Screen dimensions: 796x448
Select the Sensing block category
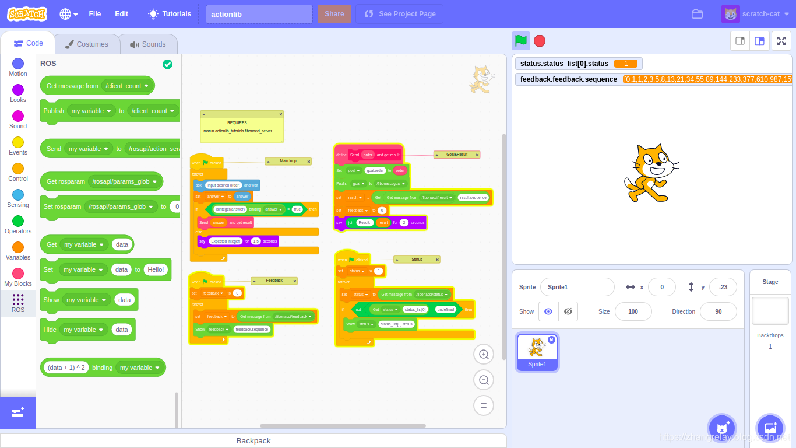(18, 199)
